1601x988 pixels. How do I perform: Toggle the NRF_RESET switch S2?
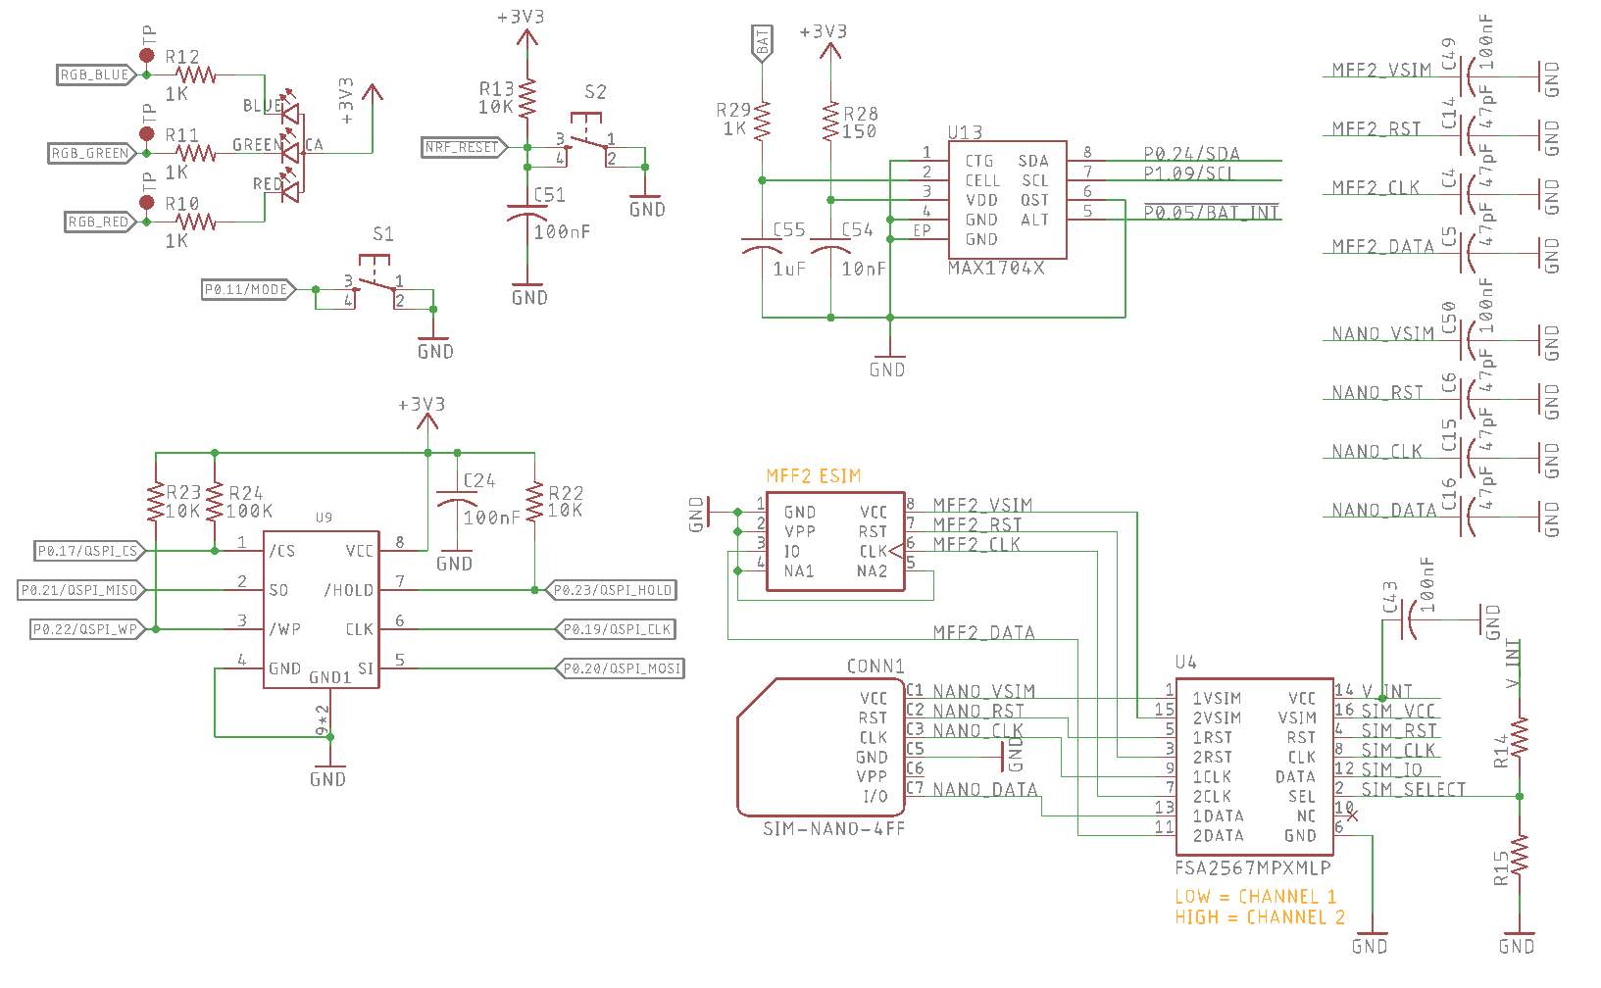pyautogui.click(x=588, y=130)
